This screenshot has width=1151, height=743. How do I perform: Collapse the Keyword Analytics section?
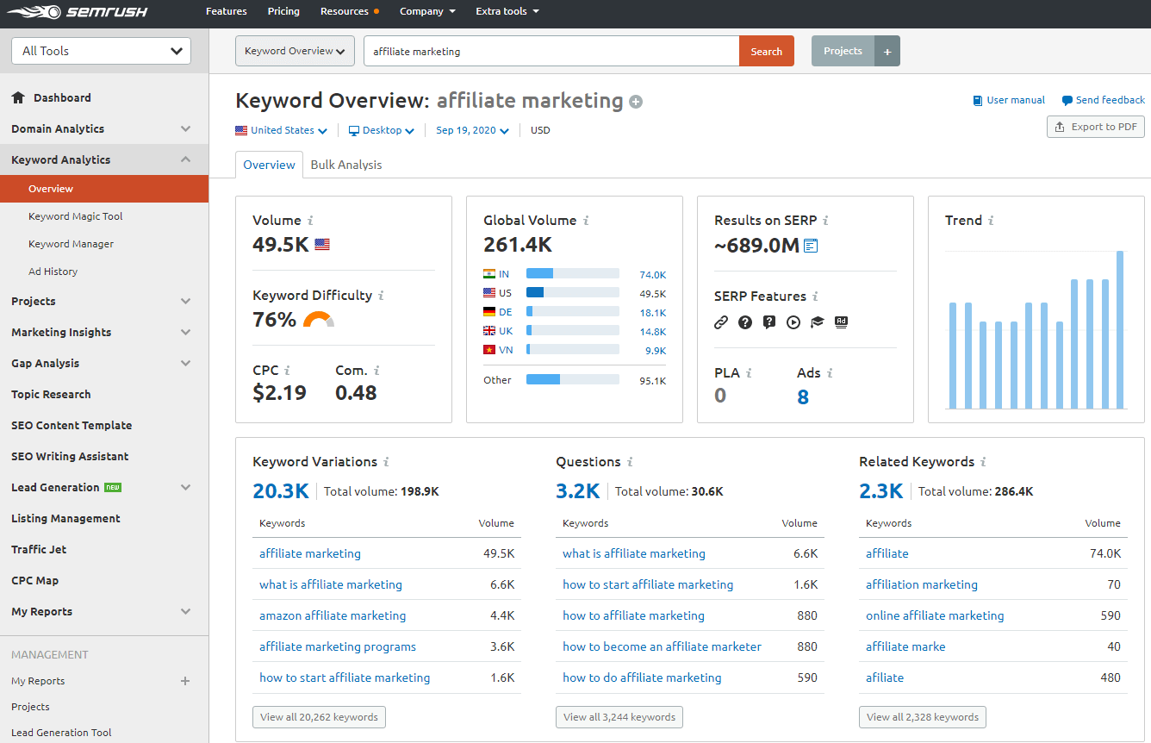pos(185,159)
